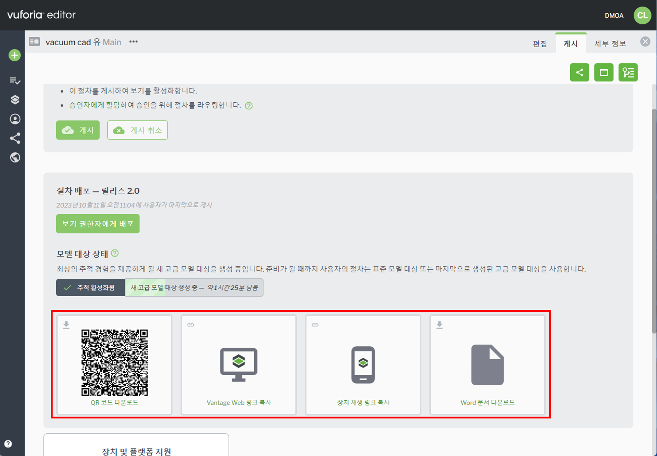Click the green share button top right
Viewport: 657px width, 456px height.
579,73
